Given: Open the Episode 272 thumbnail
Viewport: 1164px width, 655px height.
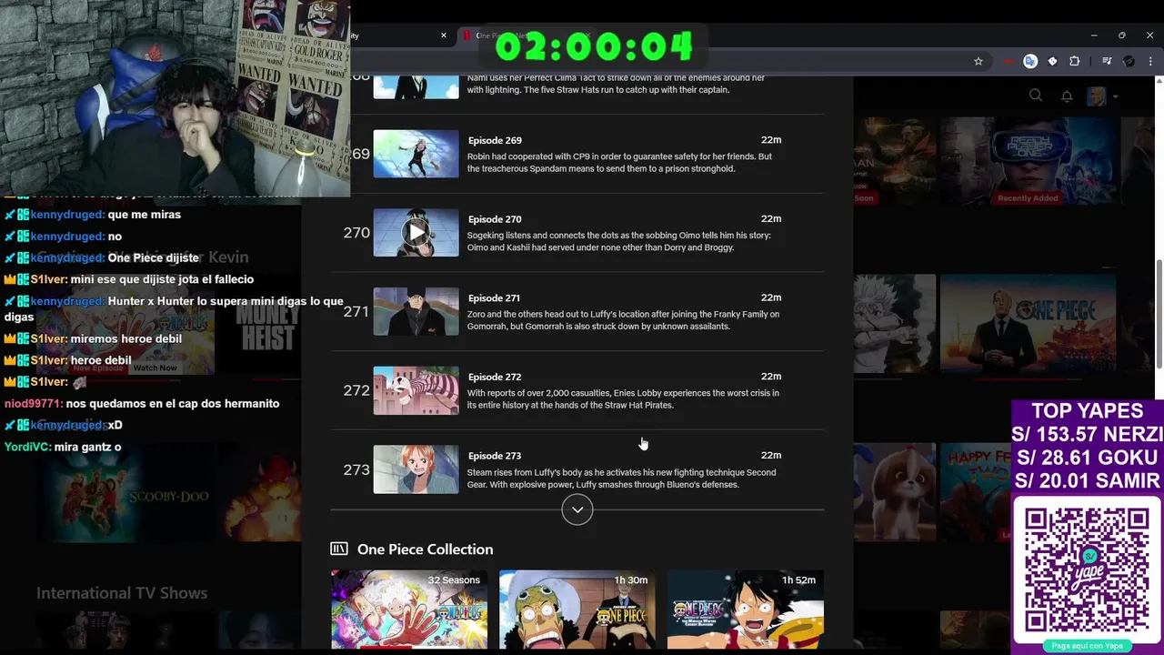Looking at the screenshot, I should [416, 390].
